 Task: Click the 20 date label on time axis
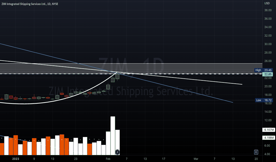(256, 159)
